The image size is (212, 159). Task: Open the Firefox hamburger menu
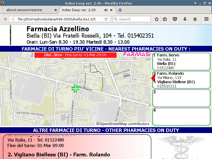click(206, 19)
